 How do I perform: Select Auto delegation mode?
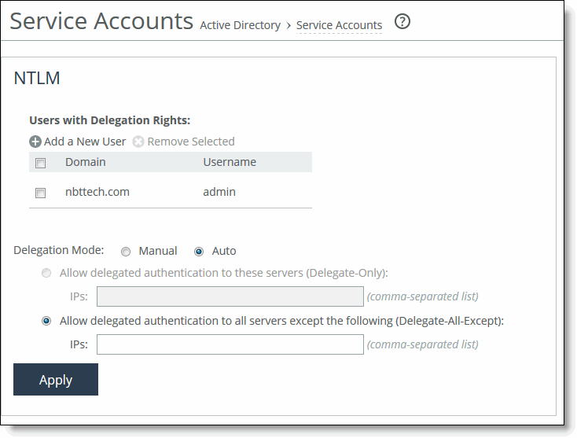click(x=199, y=252)
